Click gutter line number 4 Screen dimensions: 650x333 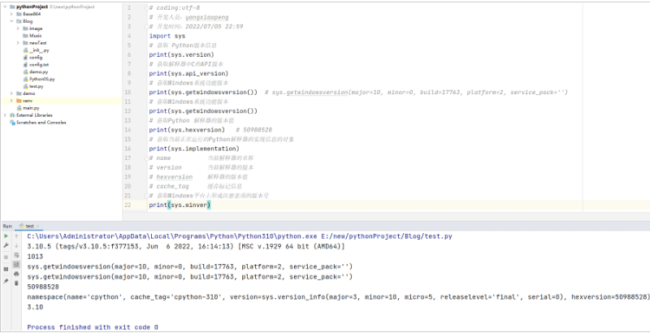coord(129,36)
